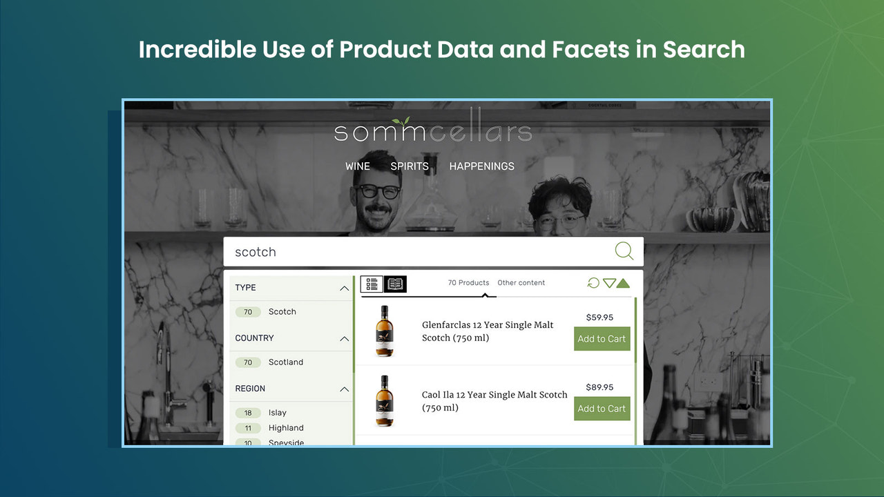Click the refresh/reset results icon
This screenshot has width=884, height=497.
pos(593,283)
